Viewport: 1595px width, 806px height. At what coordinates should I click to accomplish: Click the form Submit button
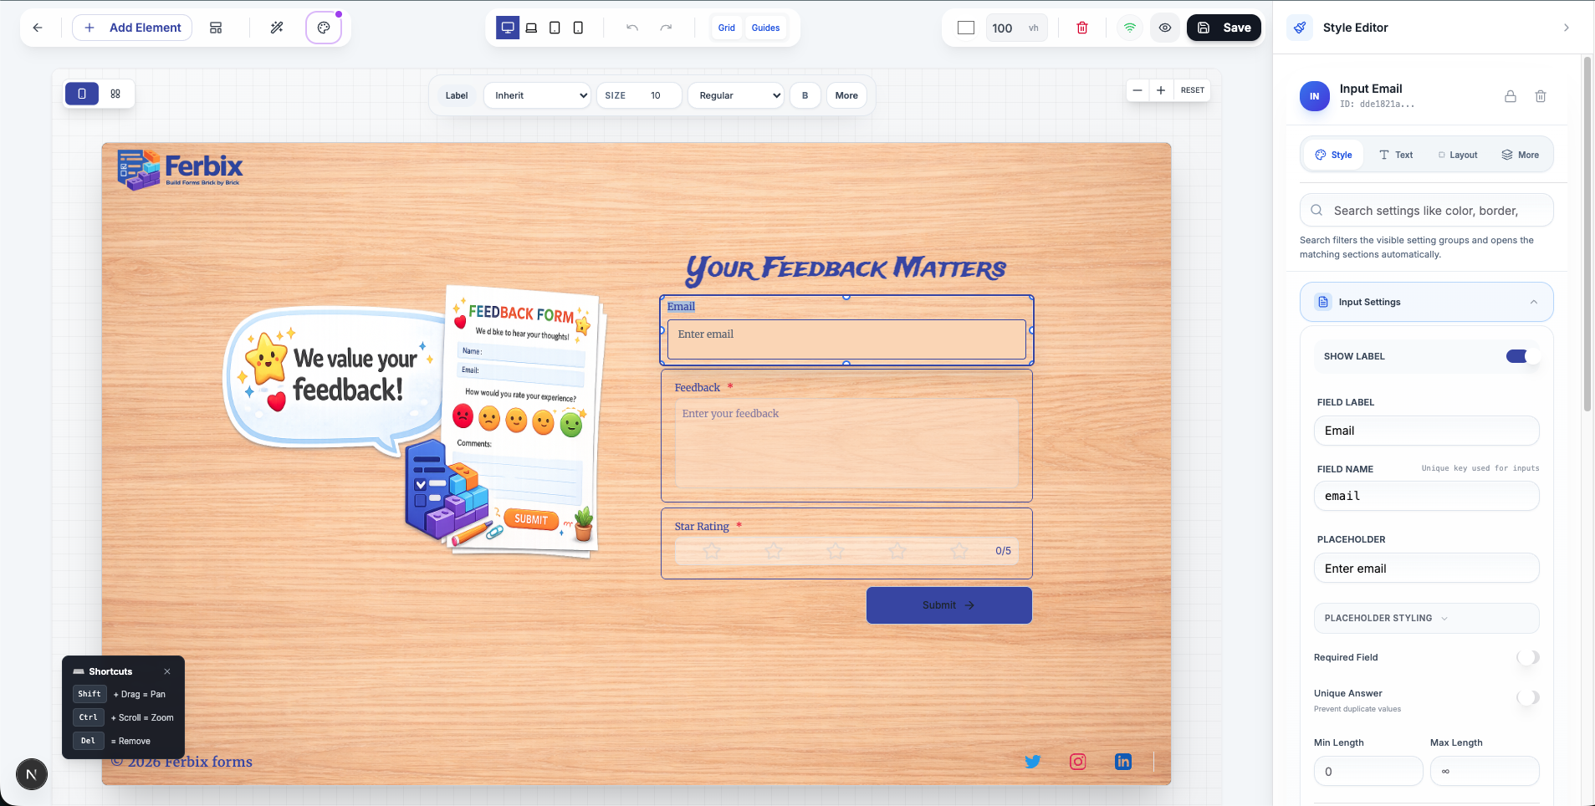click(x=949, y=605)
